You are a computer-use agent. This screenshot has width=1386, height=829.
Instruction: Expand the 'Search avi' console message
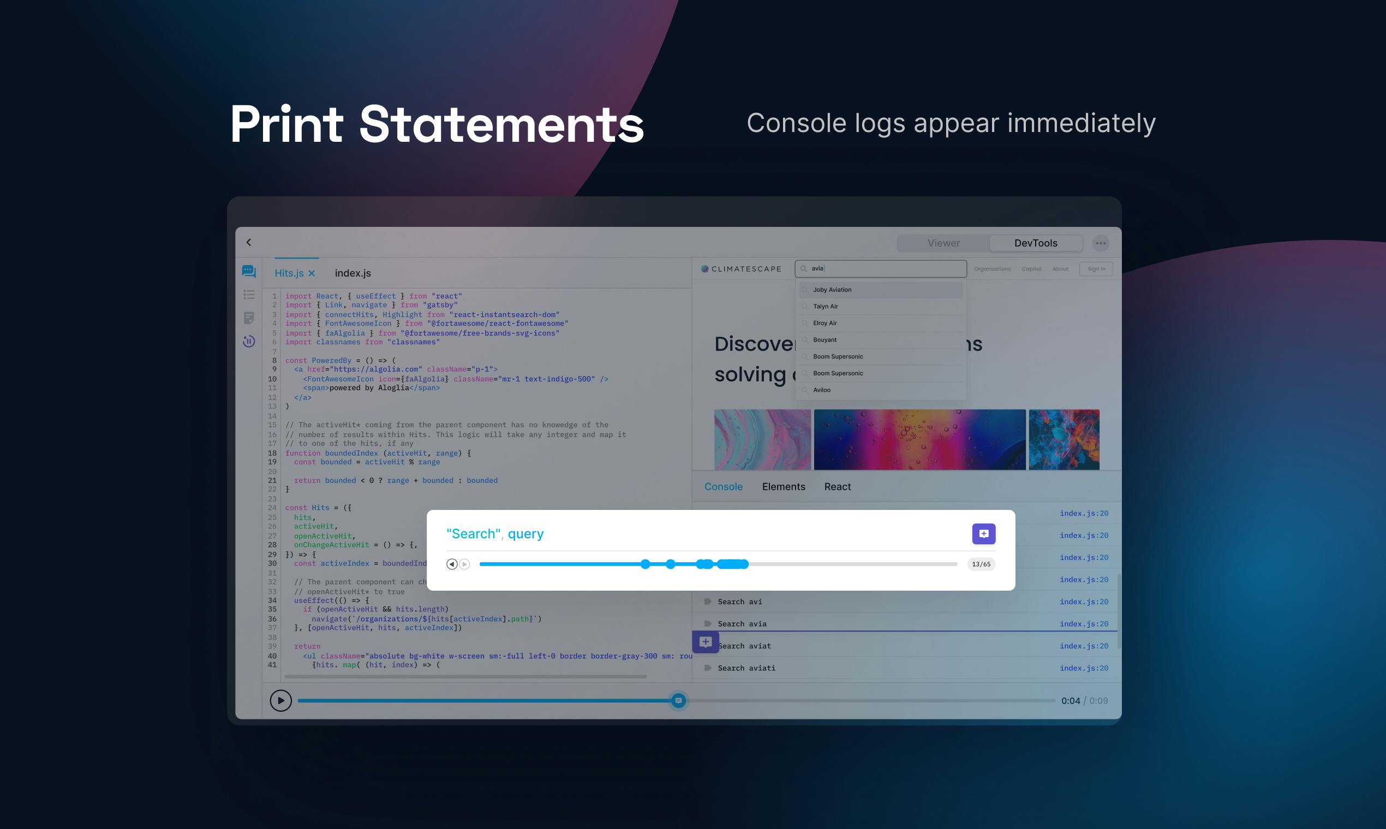(708, 602)
